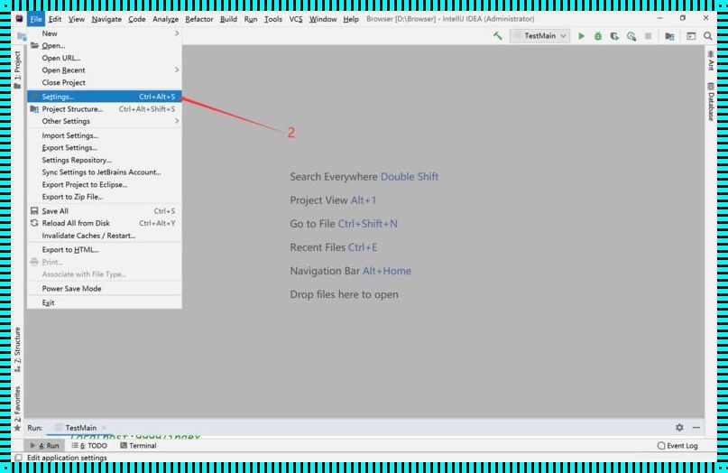Open the Database side tool window
The image size is (728, 473).
point(710,101)
